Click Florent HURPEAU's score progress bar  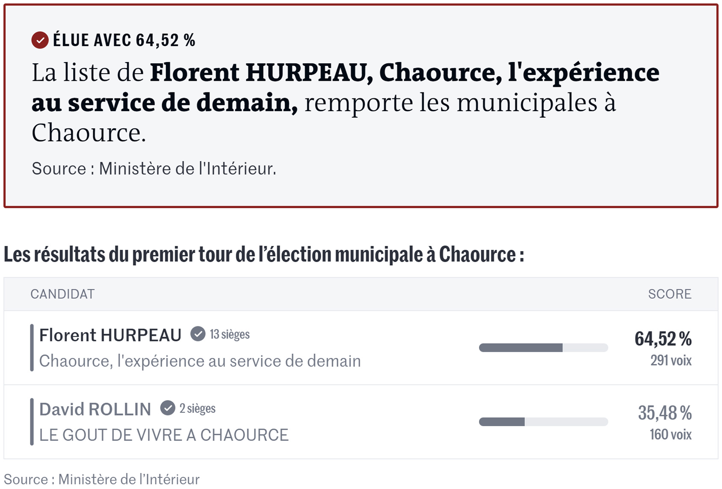point(543,348)
